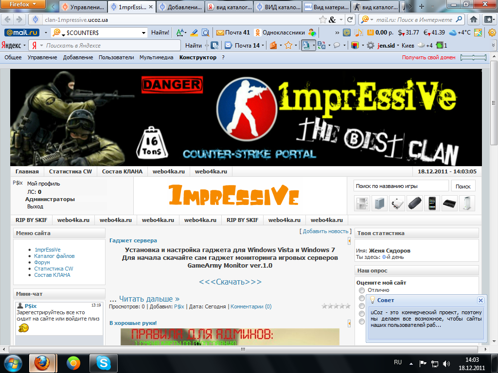Open the Общее admin menu
498x373 pixels.
coord(13,57)
